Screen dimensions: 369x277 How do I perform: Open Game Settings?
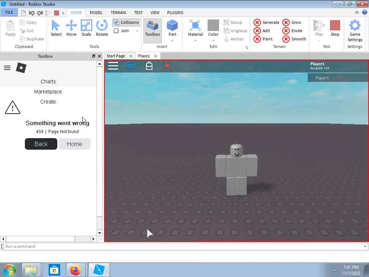click(355, 31)
